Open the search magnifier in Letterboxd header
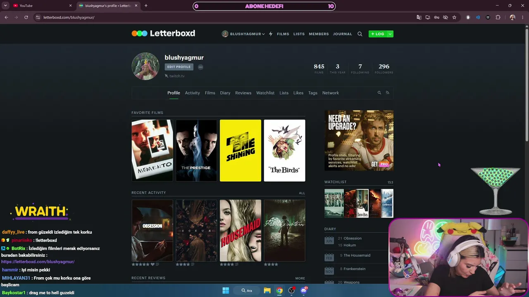The width and height of the screenshot is (529, 297). [360, 34]
